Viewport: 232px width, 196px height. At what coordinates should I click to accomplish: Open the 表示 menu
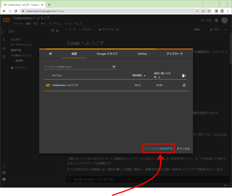(x=36, y=24)
